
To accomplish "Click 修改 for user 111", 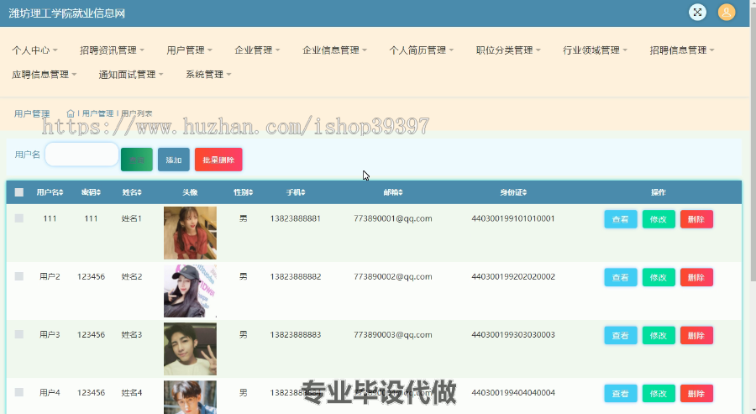I will click(659, 219).
